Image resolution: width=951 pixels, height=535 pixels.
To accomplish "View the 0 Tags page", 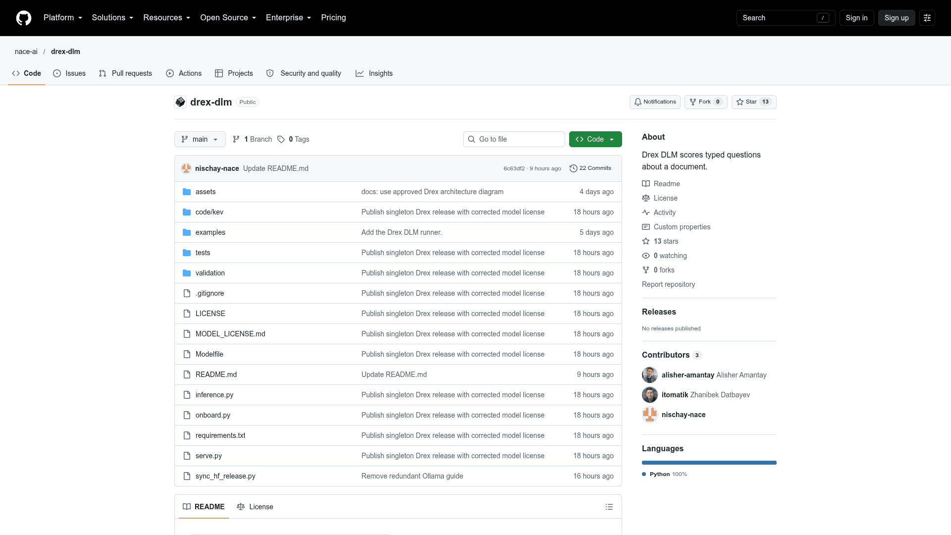I will [x=293, y=139].
